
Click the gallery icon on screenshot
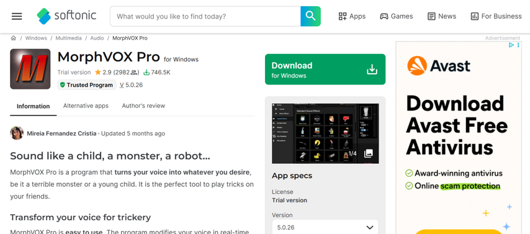pos(369,153)
